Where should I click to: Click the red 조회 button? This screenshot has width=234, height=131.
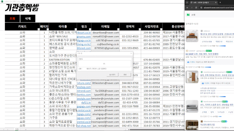pos(12,18)
